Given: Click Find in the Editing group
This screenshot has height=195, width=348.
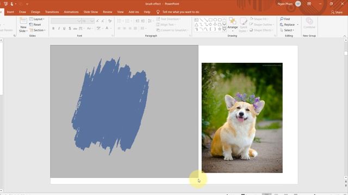Looking at the screenshot, I should click(285, 19).
